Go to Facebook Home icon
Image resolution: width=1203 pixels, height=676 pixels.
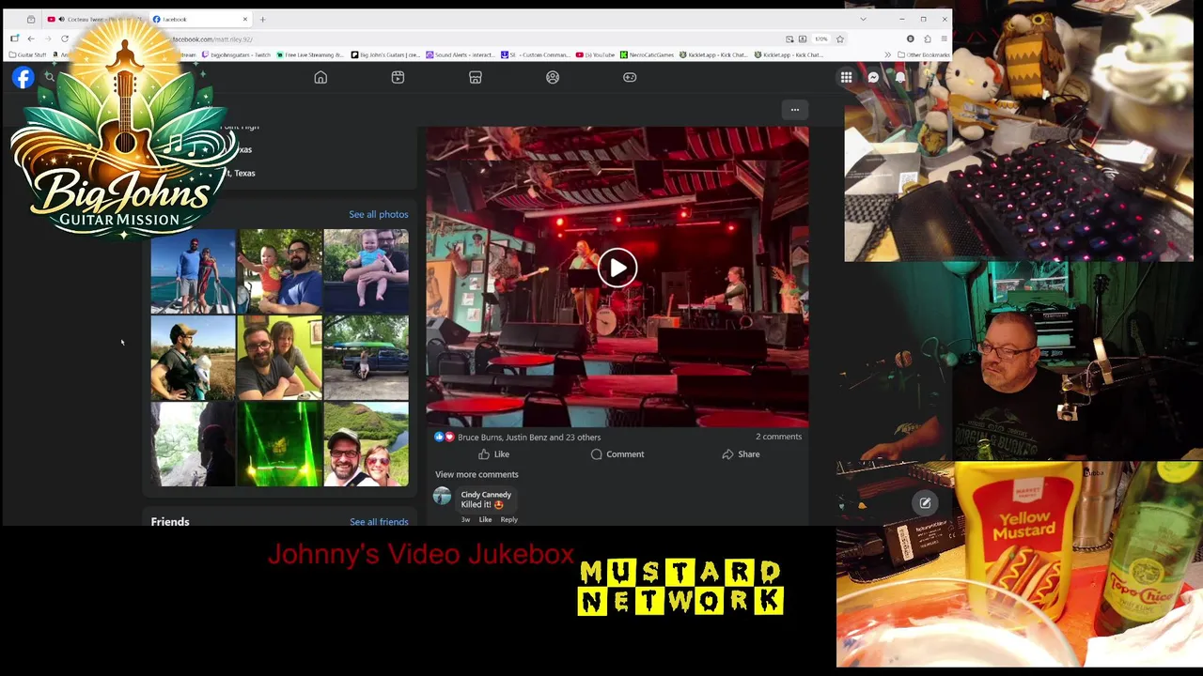pos(320,78)
